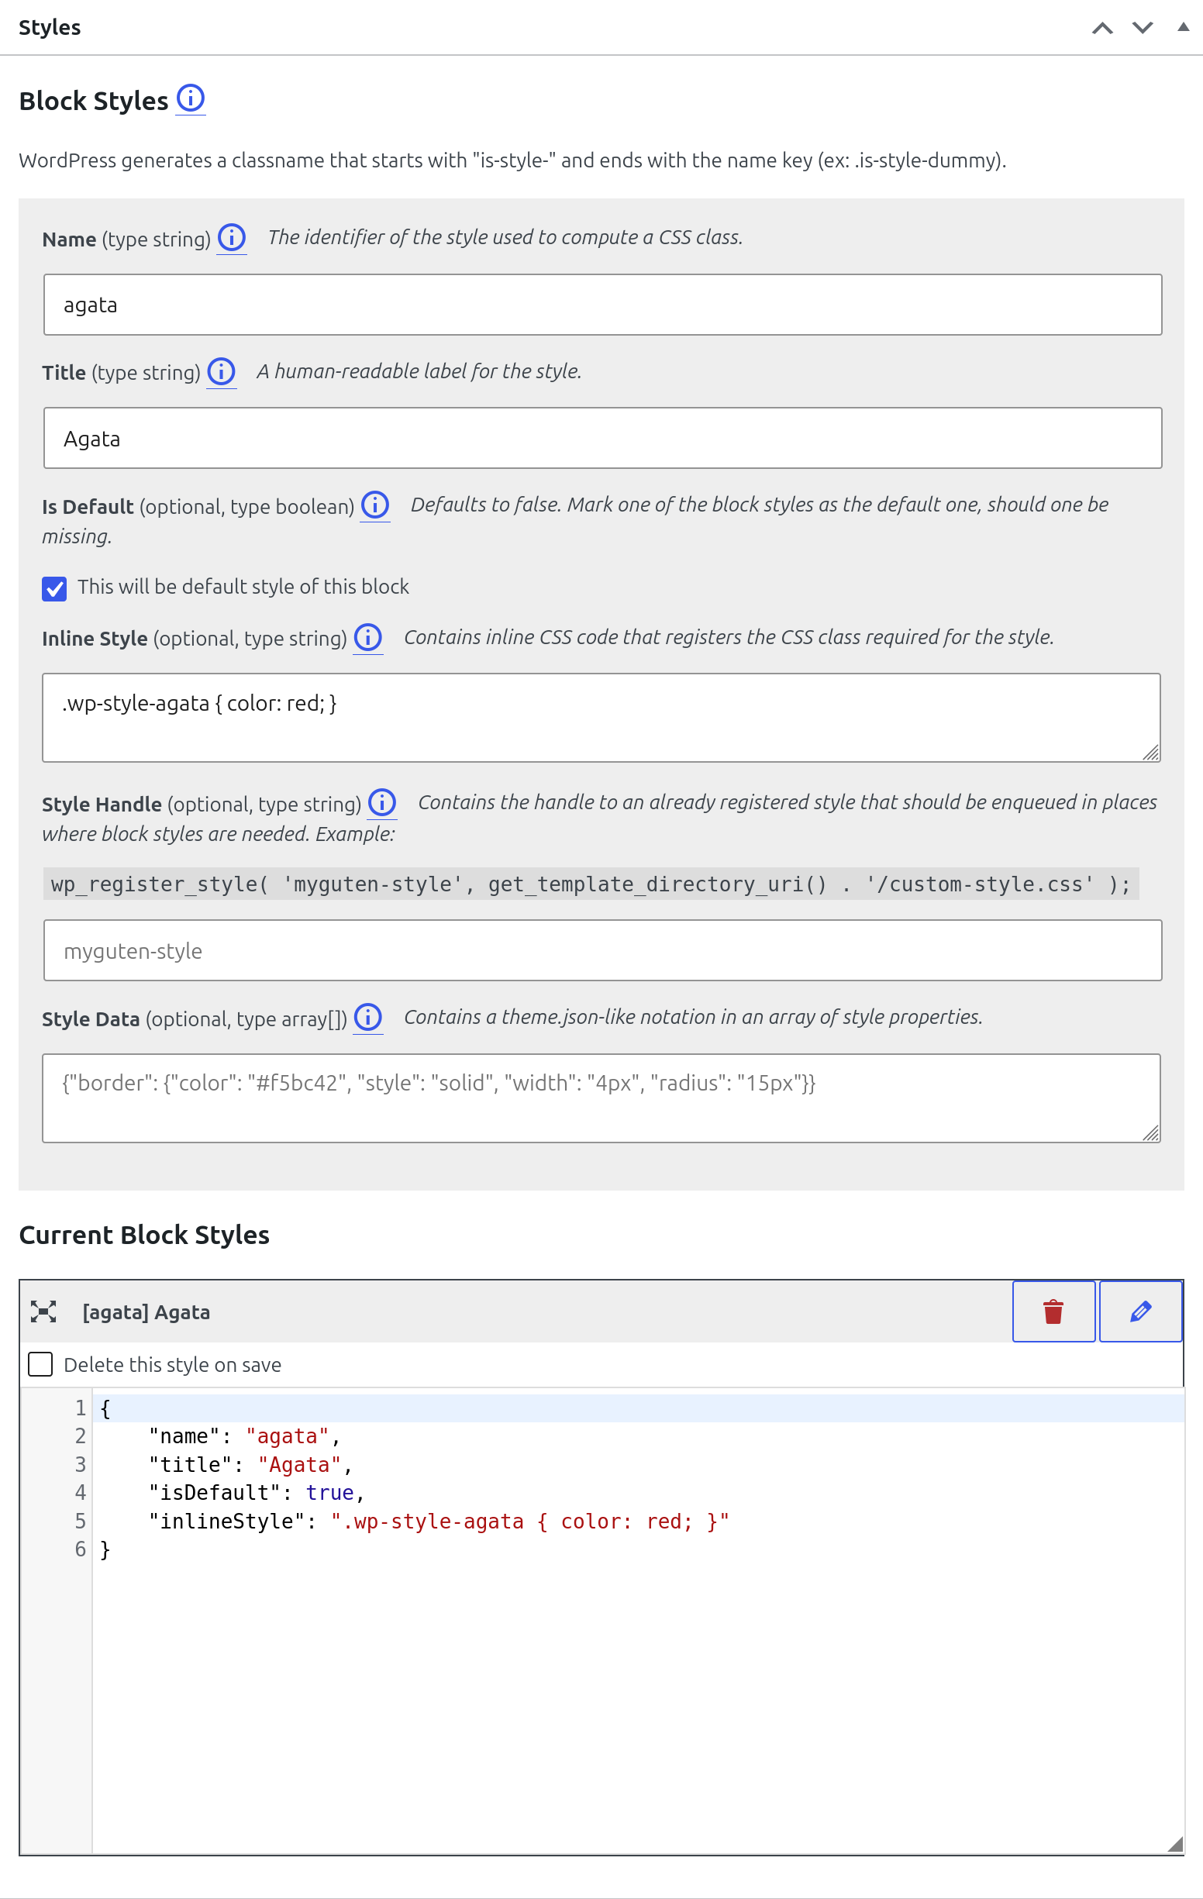Click the "inlineStyle" line in code editor
Image resolution: width=1203 pixels, height=1899 pixels.
[439, 1522]
